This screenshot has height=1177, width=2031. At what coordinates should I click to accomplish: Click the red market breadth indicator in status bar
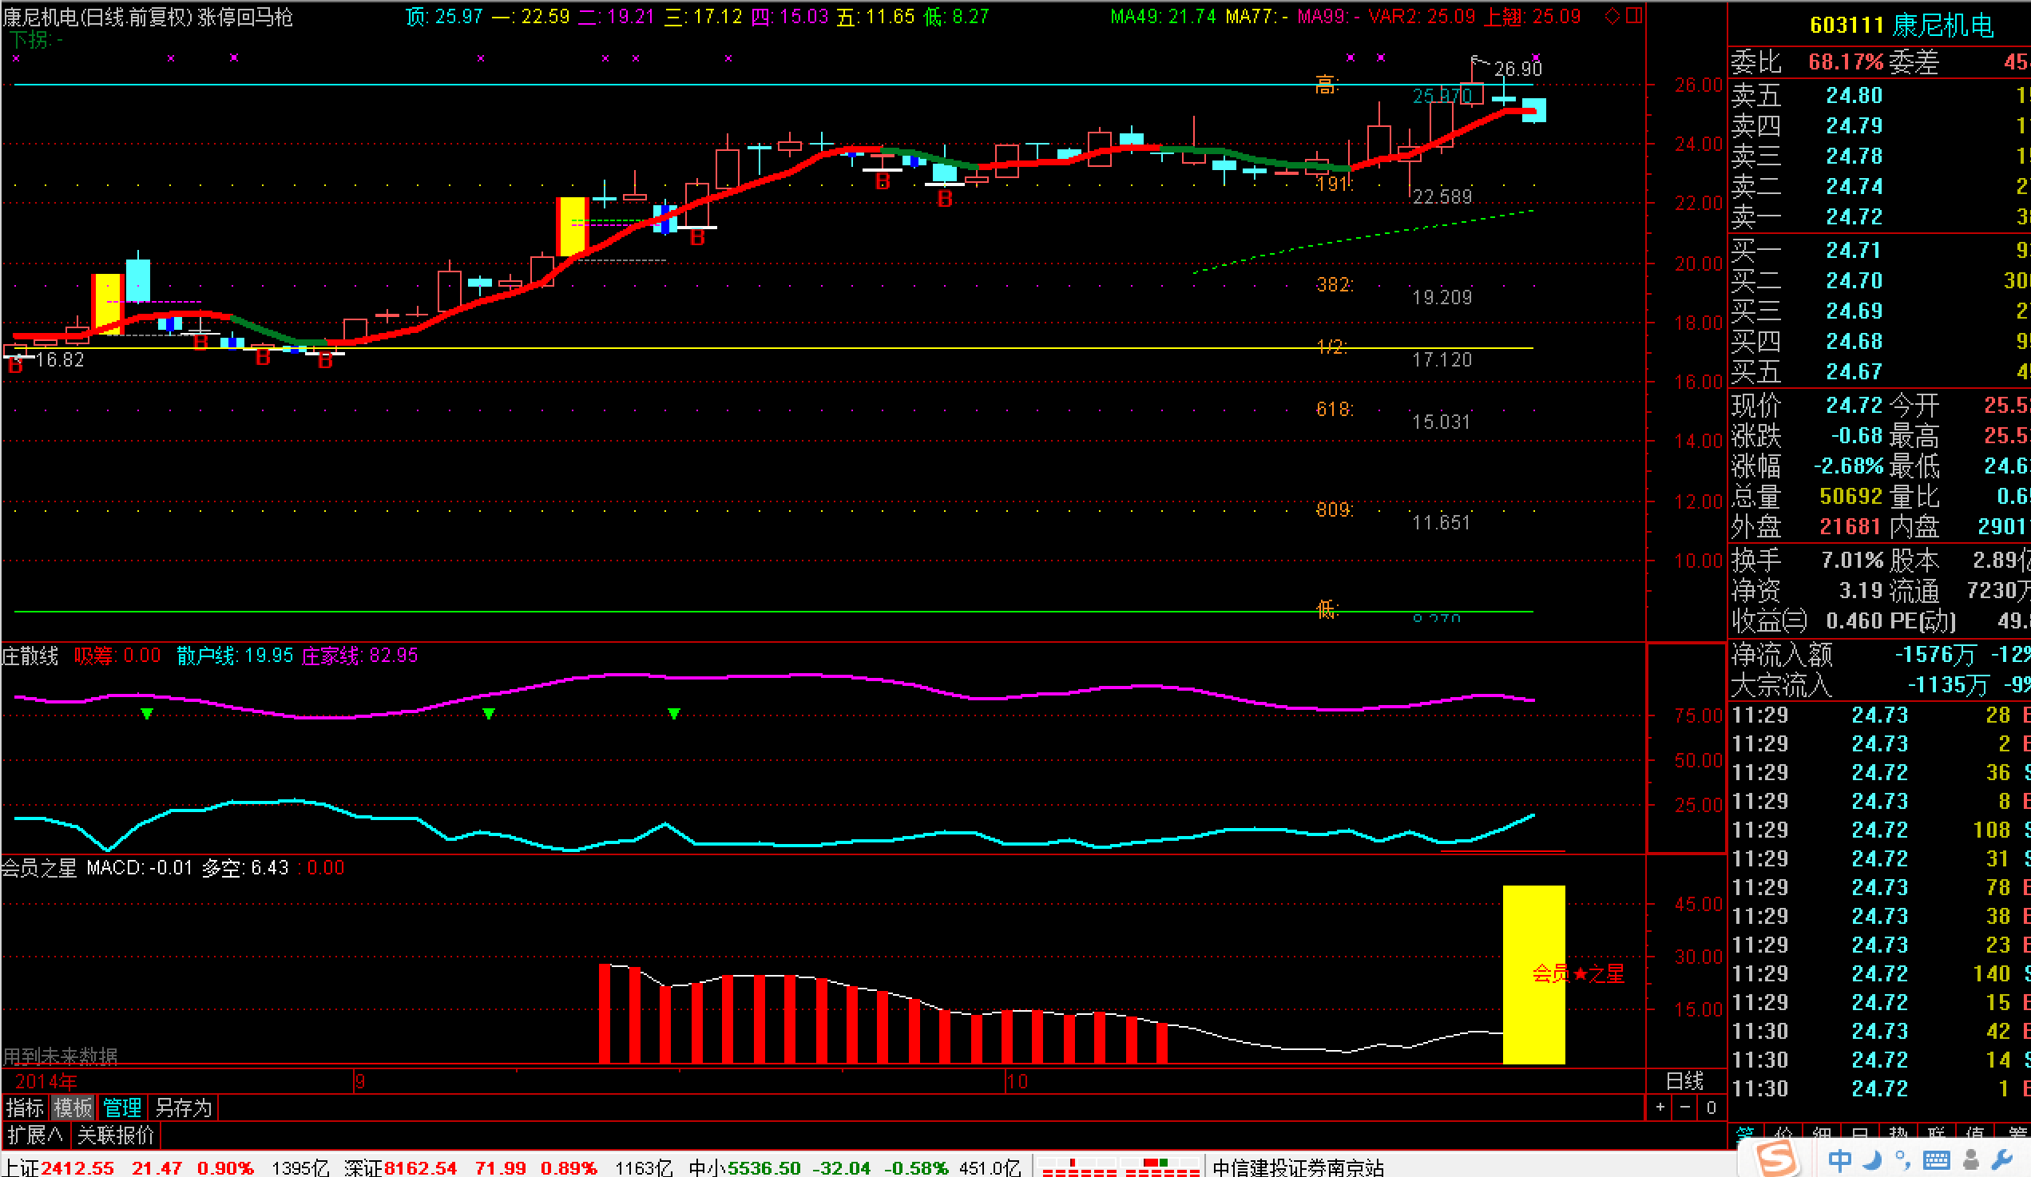(1121, 1167)
